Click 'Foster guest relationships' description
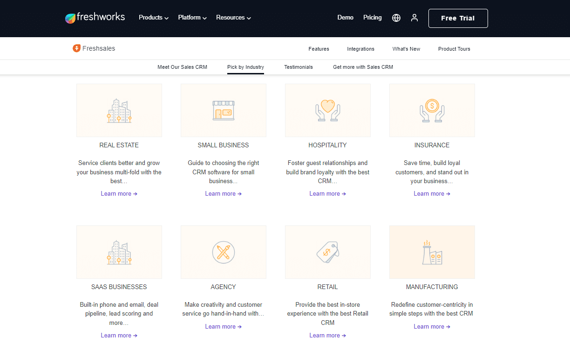570x343 pixels. (328, 172)
